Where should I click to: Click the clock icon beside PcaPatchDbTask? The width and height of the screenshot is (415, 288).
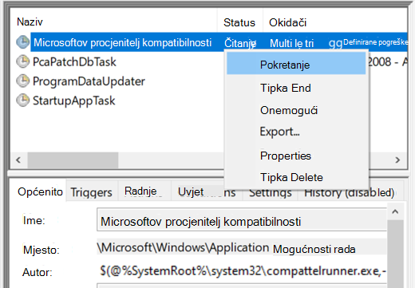click(x=23, y=61)
